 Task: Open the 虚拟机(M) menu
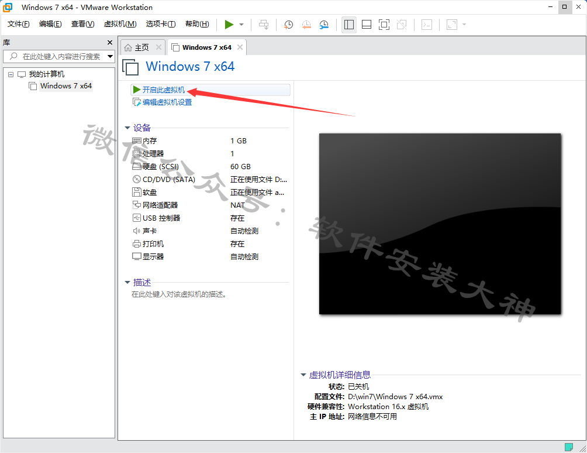120,24
